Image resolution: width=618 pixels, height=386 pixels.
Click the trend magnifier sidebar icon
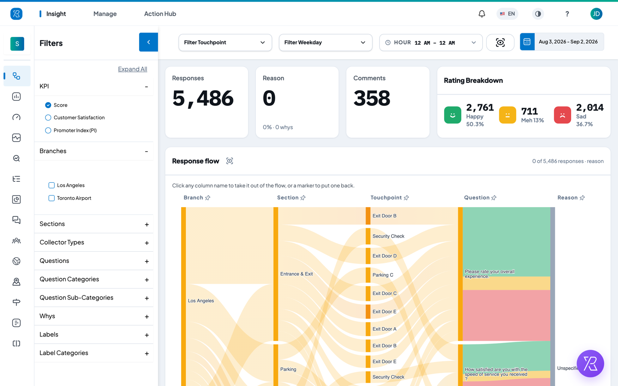pyautogui.click(x=17, y=158)
